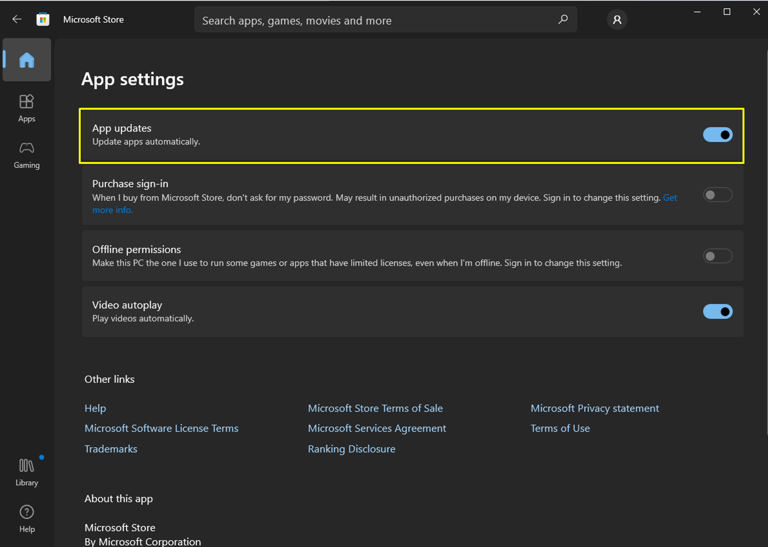The height and width of the screenshot is (547, 768).
Task: Click the Microsoft Store search input field
Action: 384,20
